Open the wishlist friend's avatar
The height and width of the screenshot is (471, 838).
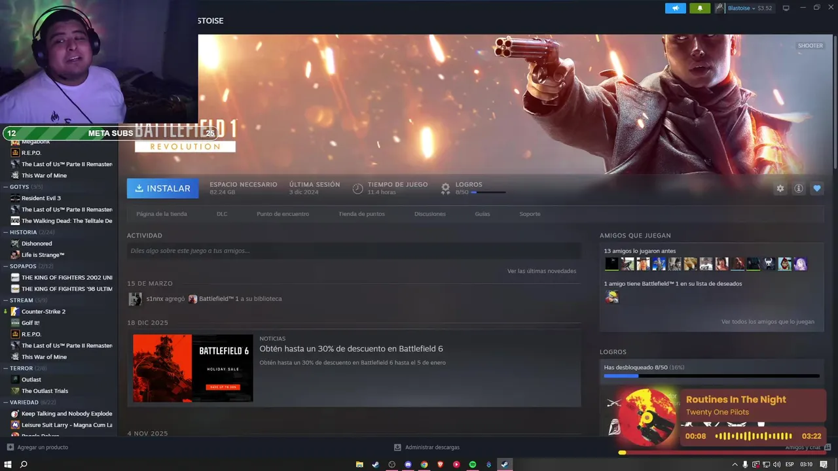(x=611, y=296)
